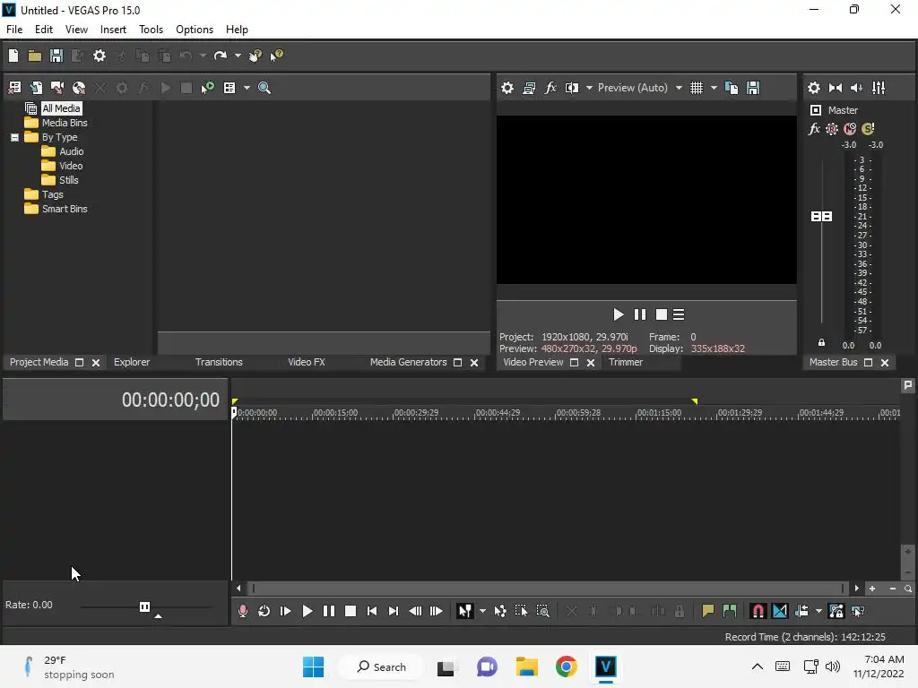Click the Open project folder icon
918x688 pixels.
coord(35,56)
